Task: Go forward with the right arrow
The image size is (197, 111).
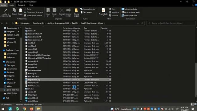Action: pyautogui.click(x=6, y=23)
